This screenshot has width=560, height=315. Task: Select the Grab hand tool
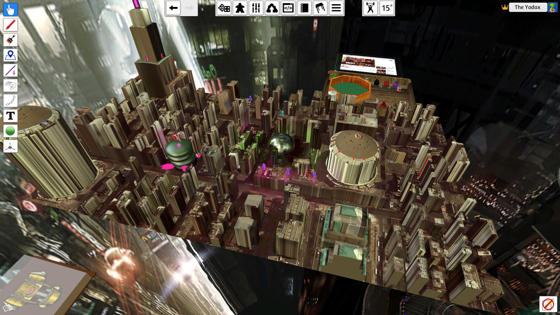(x=10, y=10)
